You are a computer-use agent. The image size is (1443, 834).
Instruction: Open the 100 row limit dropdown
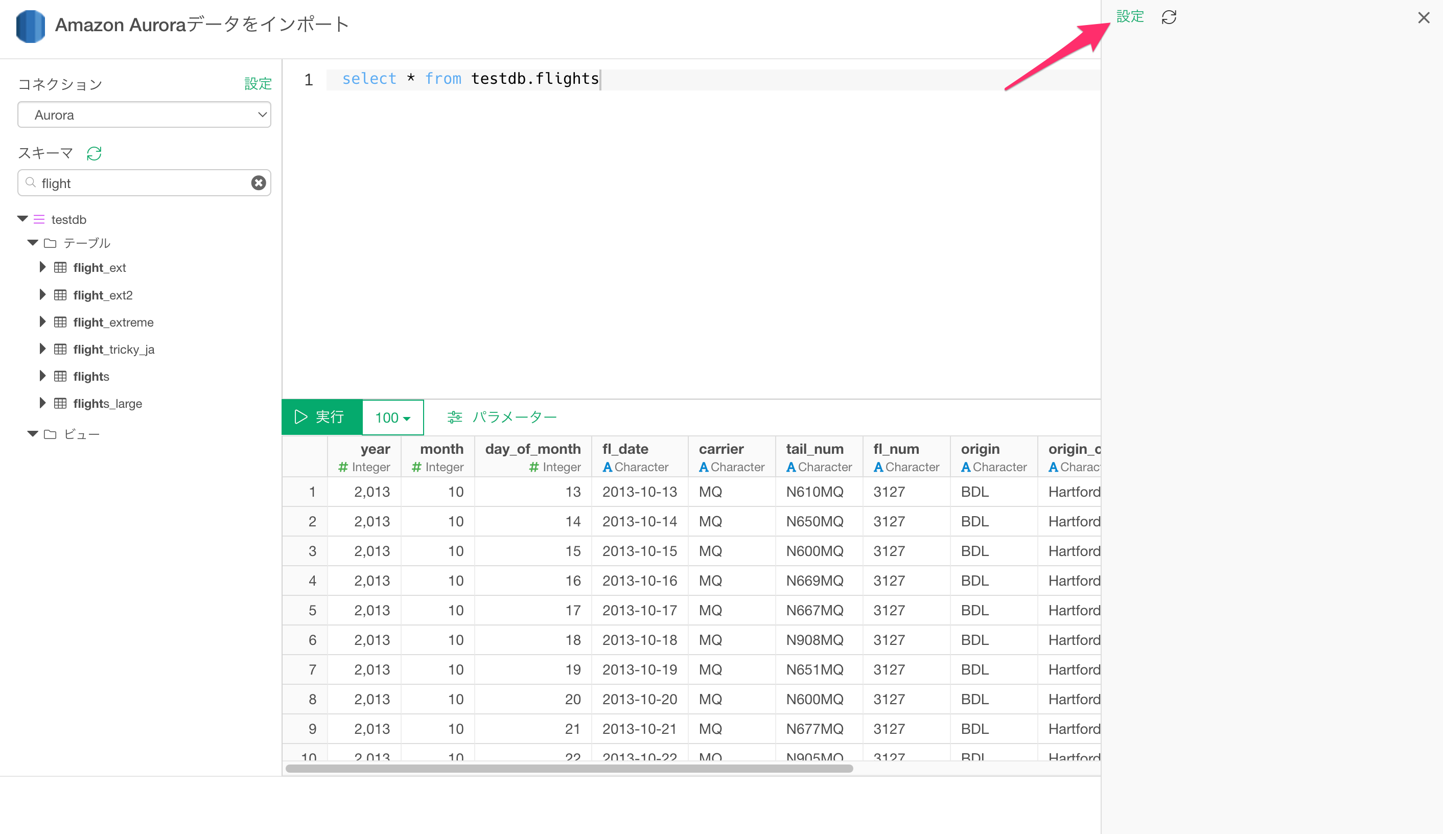pyautogui.click(x=393, y=417)
